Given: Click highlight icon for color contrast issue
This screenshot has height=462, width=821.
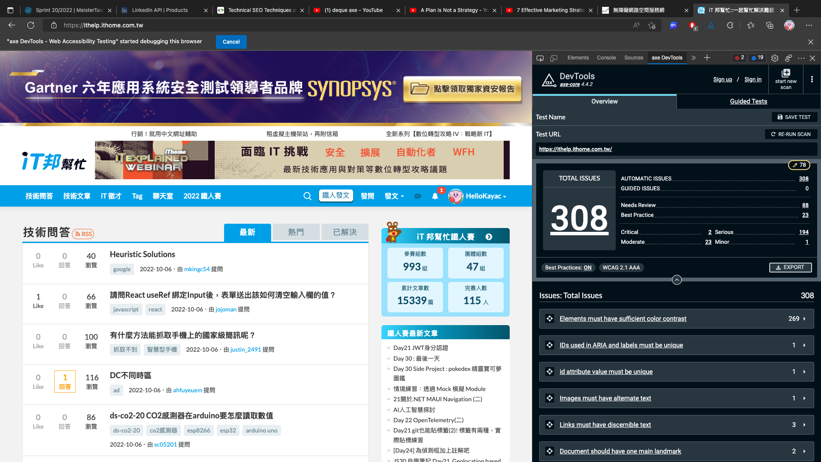Looking at the screenshot, I should point(550,319).
